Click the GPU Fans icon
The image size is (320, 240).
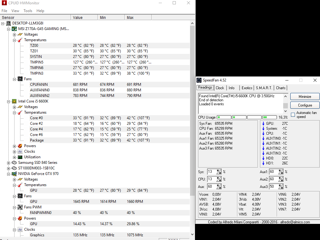[x=20, y=196]
